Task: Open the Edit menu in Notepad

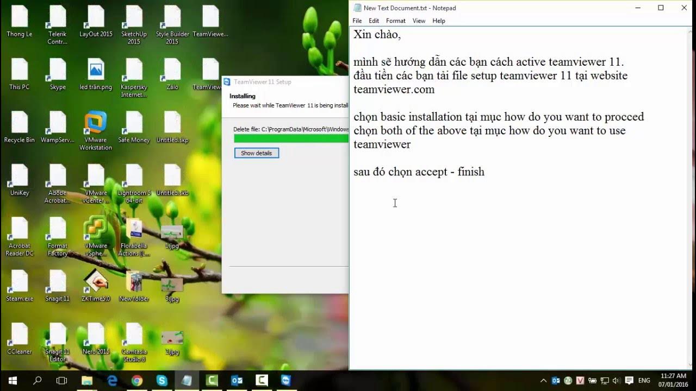Action: [374, 21]
